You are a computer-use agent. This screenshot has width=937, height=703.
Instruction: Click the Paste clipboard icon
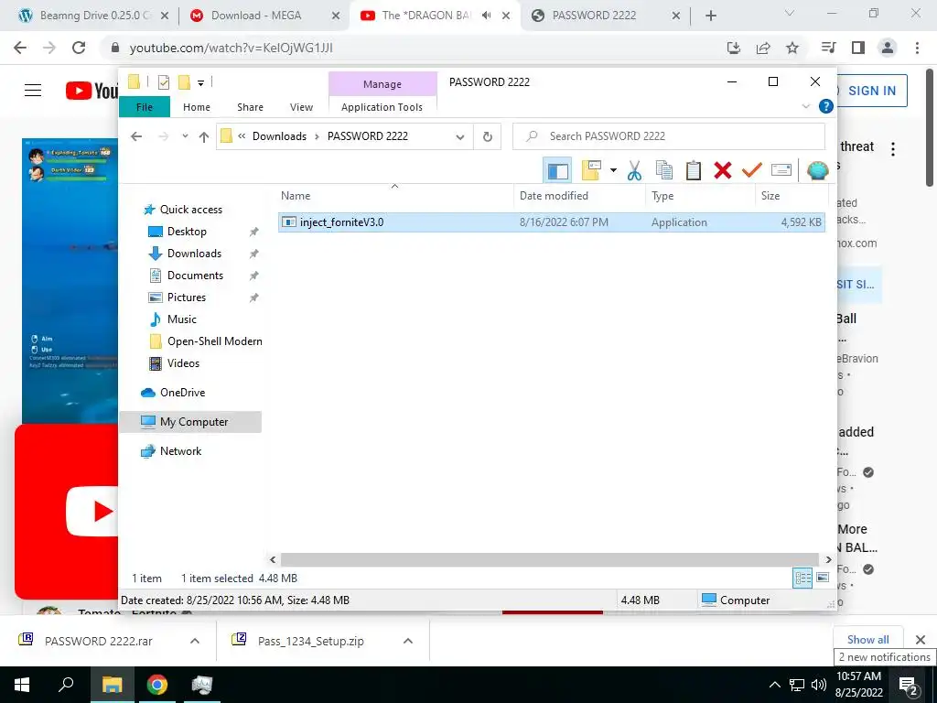694,171
